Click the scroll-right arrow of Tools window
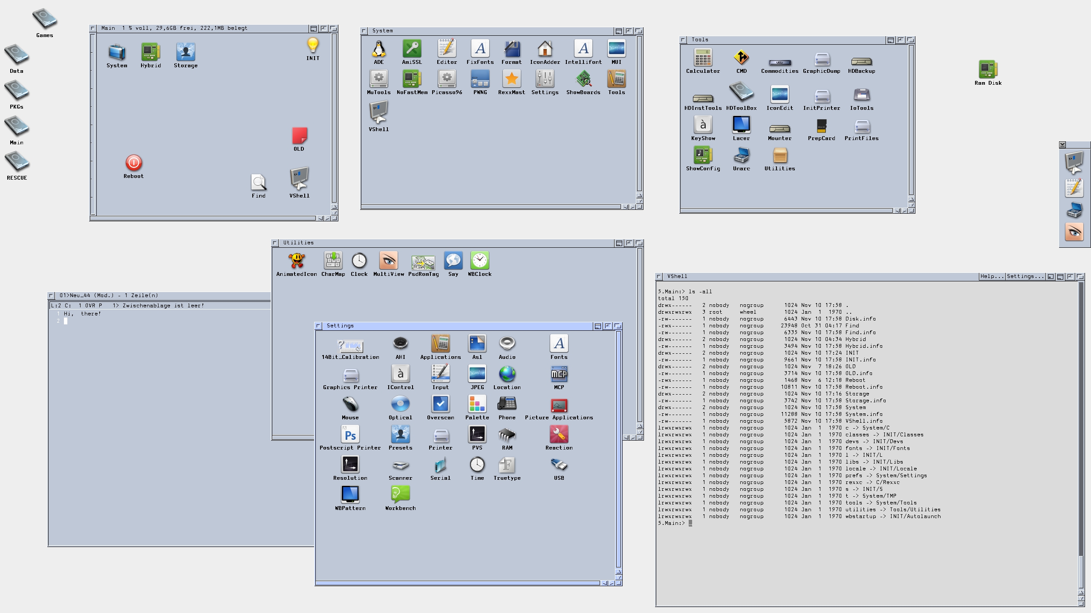Viewport: 1091px width, 613px height. pos(904,211)
